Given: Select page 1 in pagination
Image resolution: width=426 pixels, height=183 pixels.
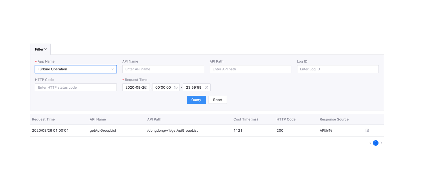Looking at the screenshot, I should [x=376, y=143].
